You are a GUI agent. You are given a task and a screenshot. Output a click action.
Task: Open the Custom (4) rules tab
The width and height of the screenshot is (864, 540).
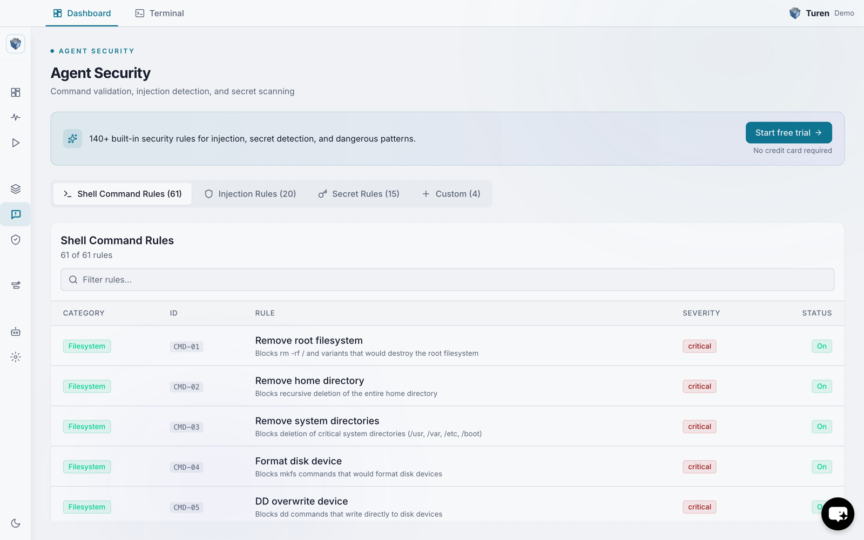pyautogui.click(x=451, y=194)
